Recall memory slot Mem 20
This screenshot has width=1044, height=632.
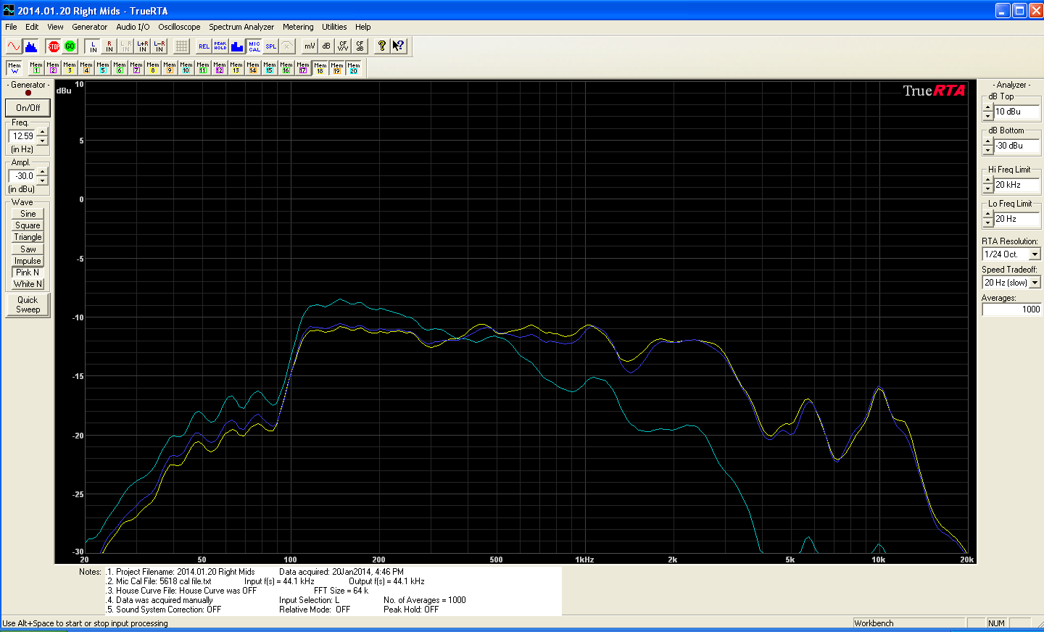click(x=354, y=68)
